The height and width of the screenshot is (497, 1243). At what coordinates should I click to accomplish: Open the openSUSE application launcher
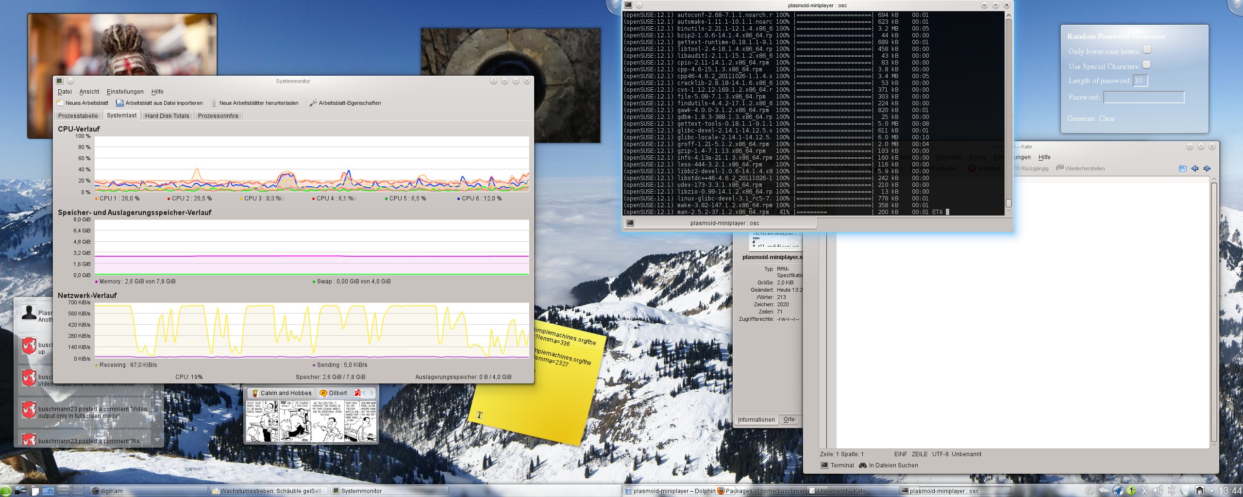pyautogui.click(x=6, y=491)
